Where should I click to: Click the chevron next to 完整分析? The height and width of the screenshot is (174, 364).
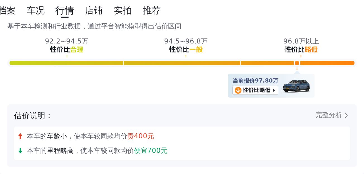click(x=346, y=115)
